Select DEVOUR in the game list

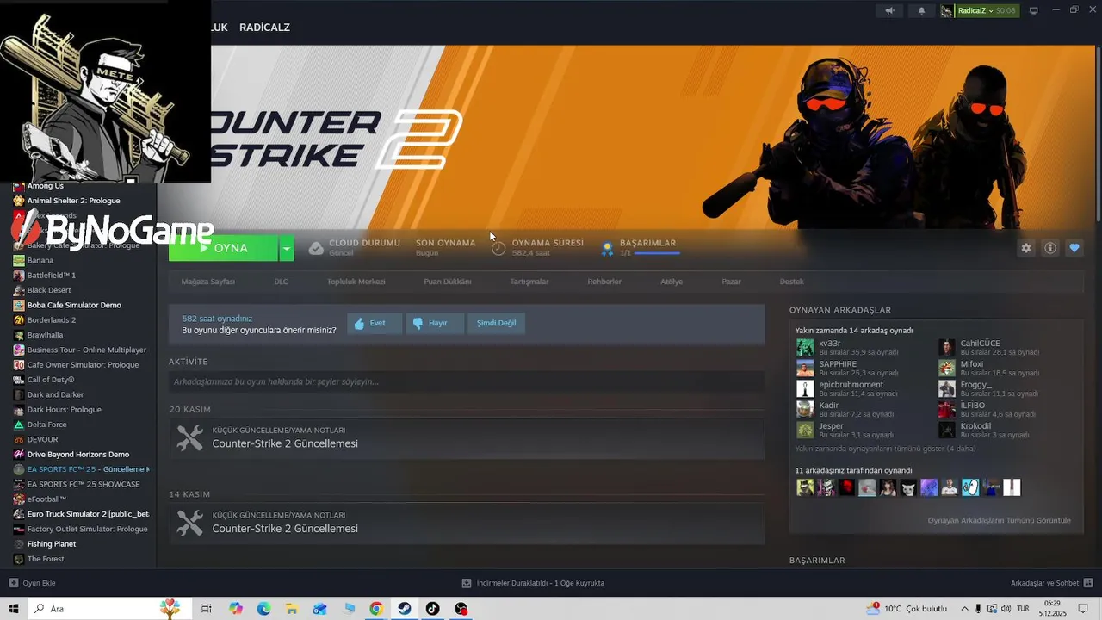point(43,439)
